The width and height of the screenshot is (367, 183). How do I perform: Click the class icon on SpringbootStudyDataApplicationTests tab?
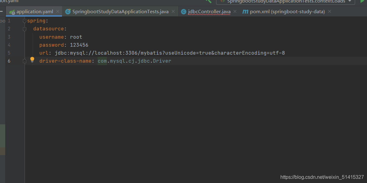(68, 11)
